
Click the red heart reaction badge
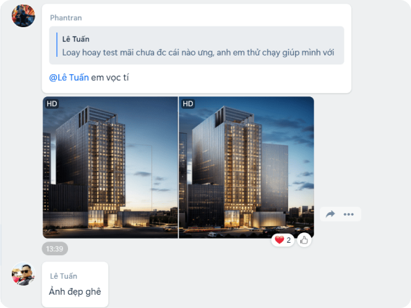[x=283, y=240]
